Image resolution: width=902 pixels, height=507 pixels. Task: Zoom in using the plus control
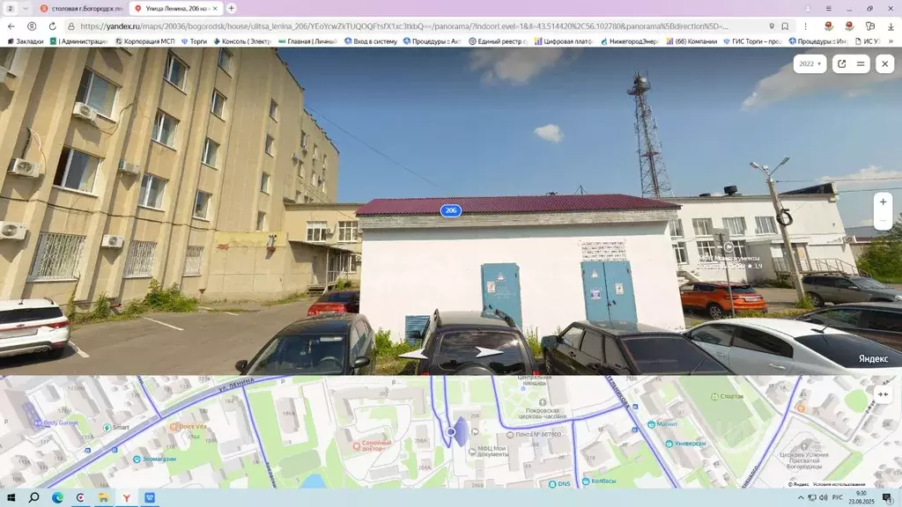click(882, 202)
